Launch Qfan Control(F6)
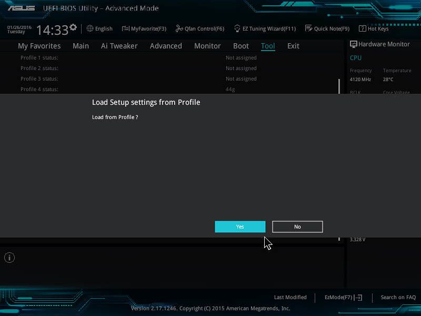The height and width of the screenshot is (316, 421). (204, 29)
